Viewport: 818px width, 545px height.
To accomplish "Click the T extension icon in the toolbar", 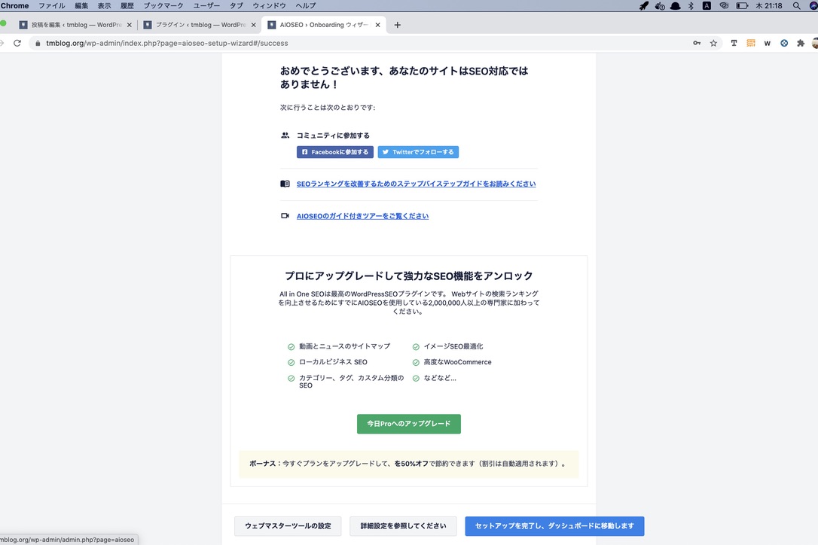I will [x=734, y=44].
